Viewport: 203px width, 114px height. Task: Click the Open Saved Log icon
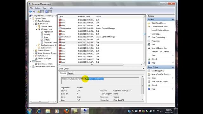149,23
